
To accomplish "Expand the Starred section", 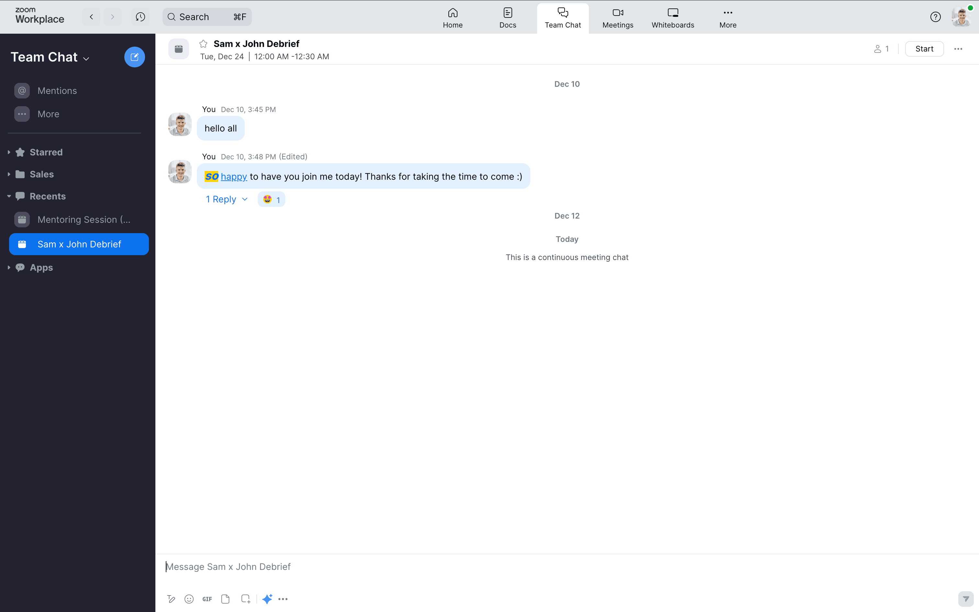I will coord(9,152).
